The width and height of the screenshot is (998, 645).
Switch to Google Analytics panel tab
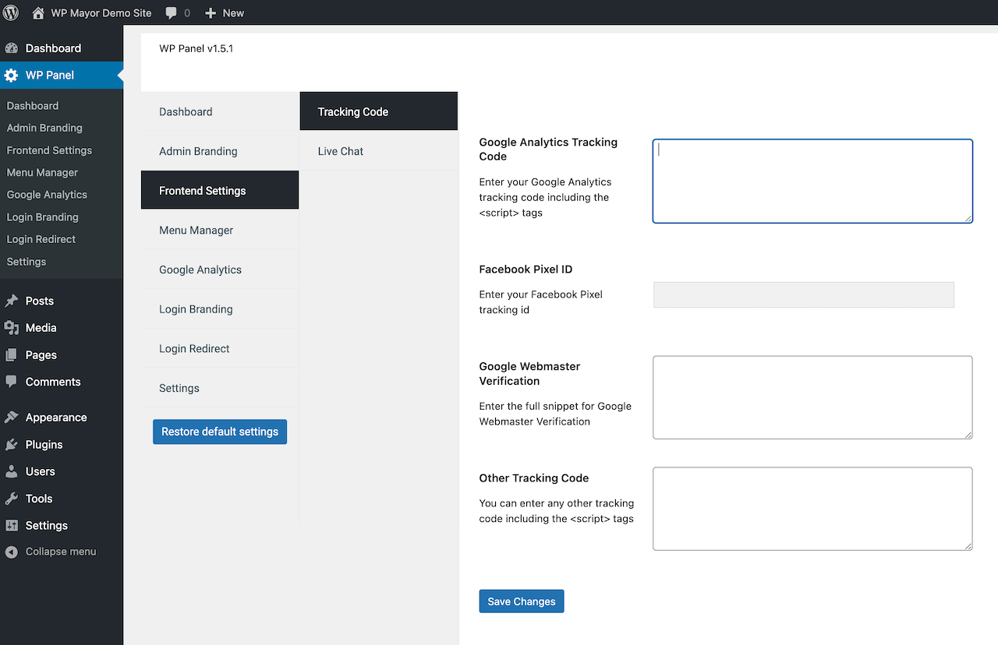coord(220,270)
